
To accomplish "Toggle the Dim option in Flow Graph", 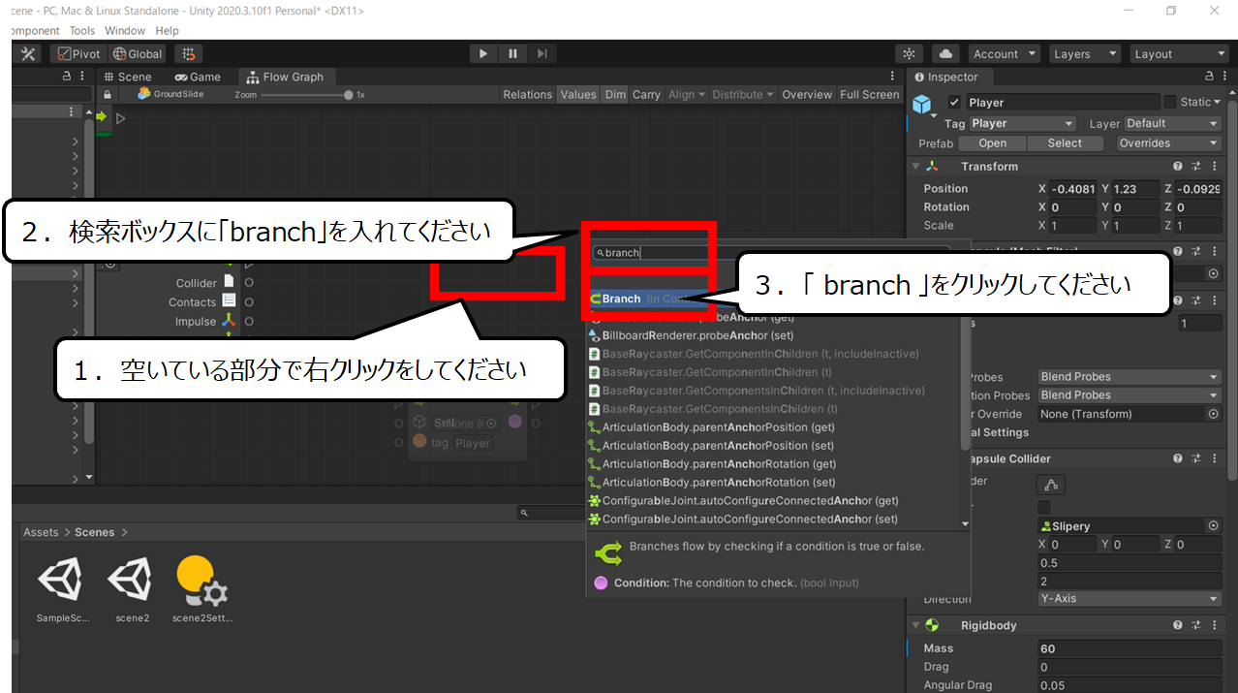I will pos(615,94).
